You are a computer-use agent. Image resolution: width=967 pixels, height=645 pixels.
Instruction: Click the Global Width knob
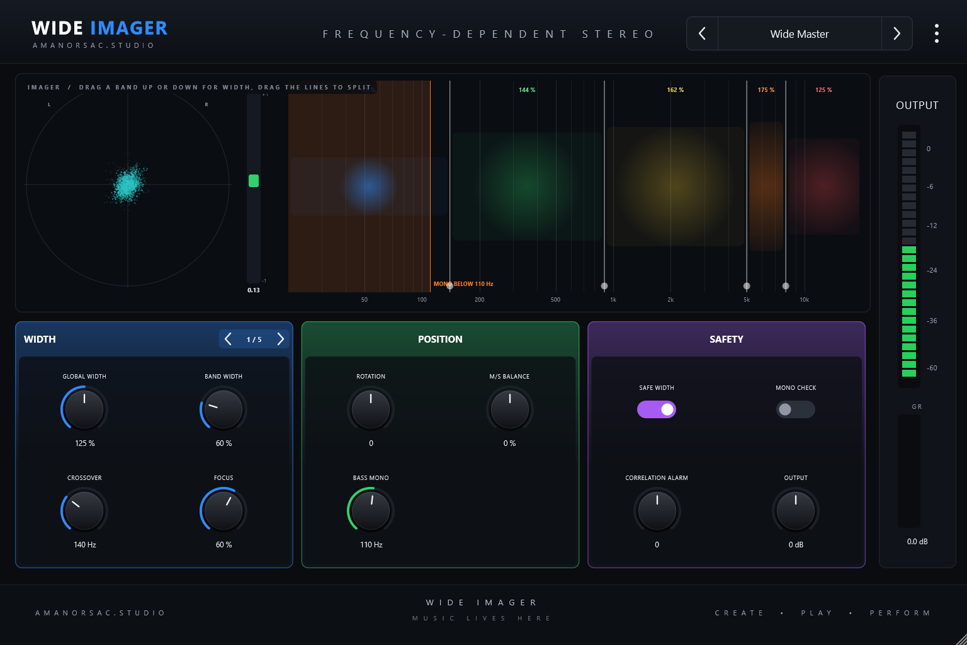[x=84, y=409]
